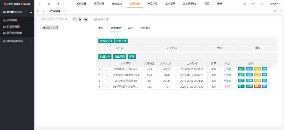Click the globe icon in top bar
Screen dimensions: 284x130
pyautogui.click(x=49, y=4)
